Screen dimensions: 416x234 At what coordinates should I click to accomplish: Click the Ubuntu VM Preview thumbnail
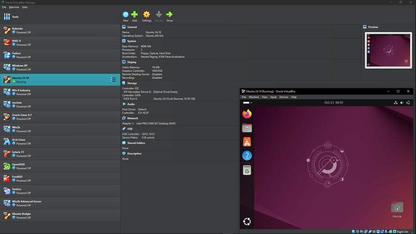tap(389, 50)
